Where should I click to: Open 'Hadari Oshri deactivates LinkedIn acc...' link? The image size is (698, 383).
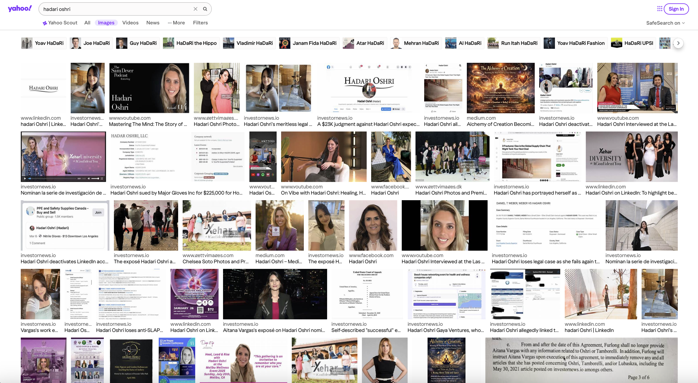pyautogui.click(x=65, y=262)
